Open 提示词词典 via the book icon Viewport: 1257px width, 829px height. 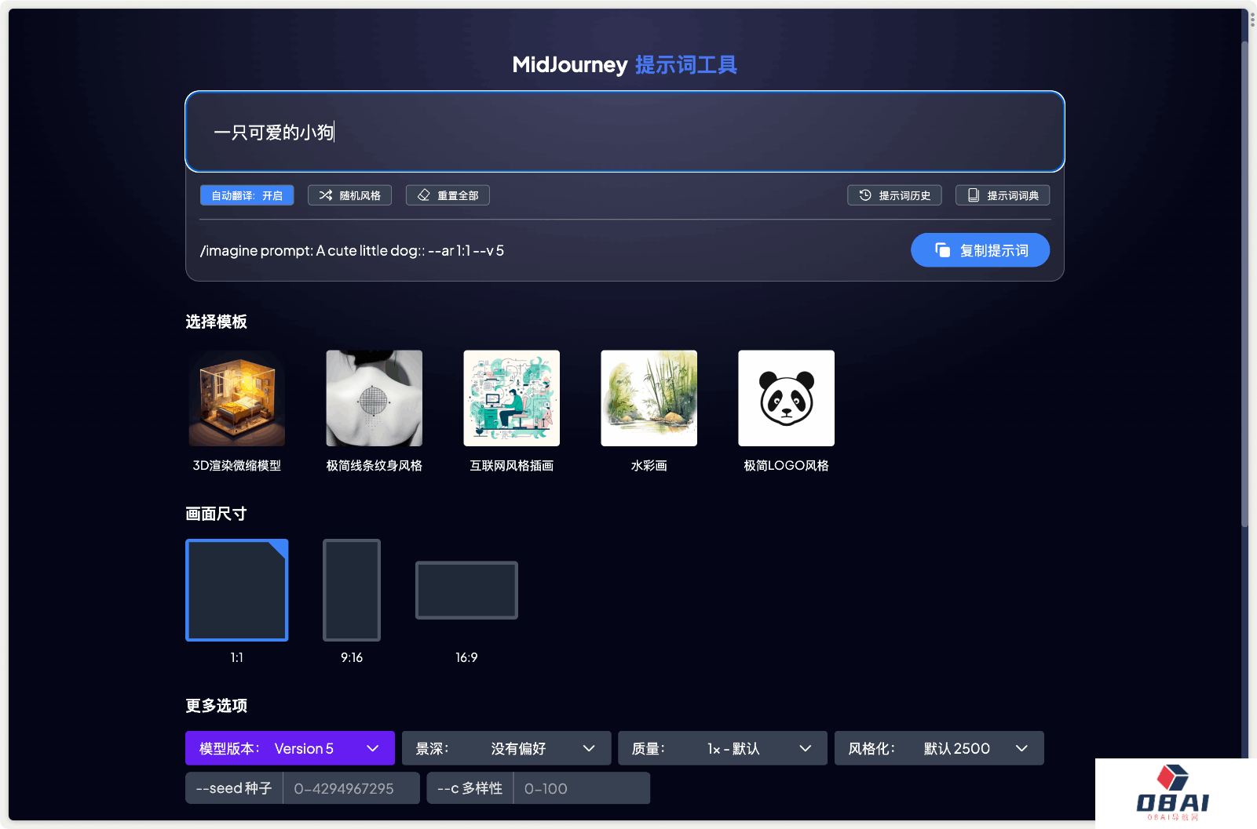point(974,195)
